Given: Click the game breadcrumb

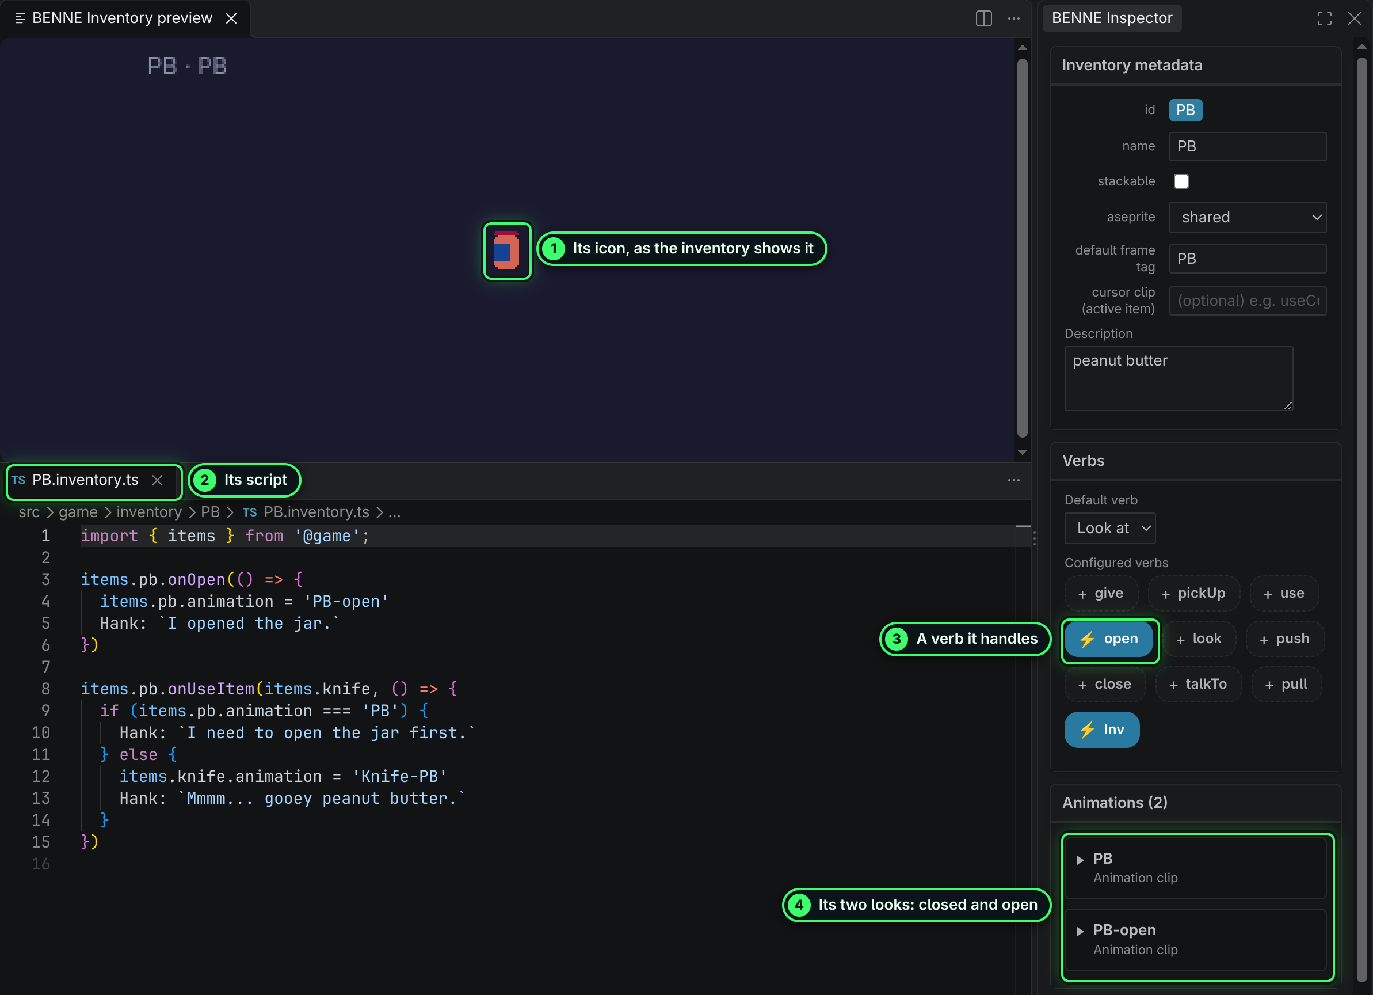Looking at the screenshot, I should pyautogui.click(x=78, y=512).
